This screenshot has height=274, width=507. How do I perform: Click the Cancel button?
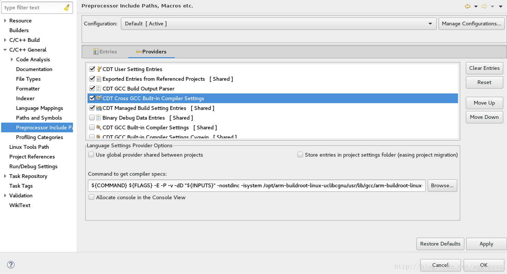click(440, 265)
